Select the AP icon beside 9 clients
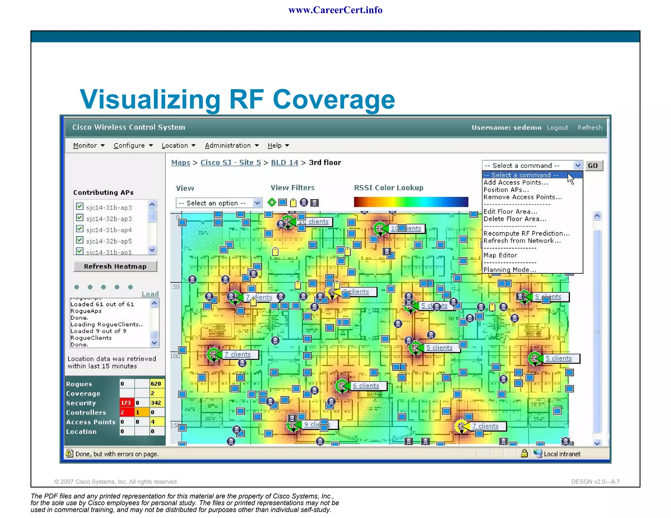The image size is (671, 518). pos(293,425)
